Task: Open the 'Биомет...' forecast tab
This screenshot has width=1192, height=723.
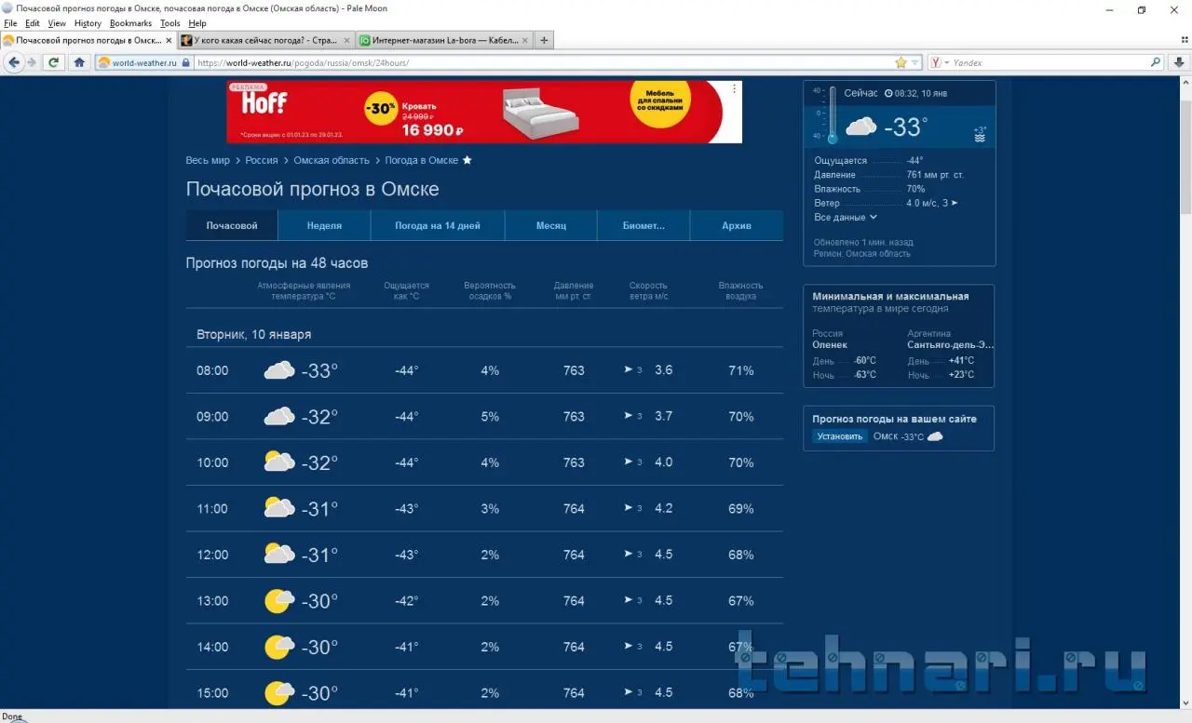Action: tap(643, 226)
